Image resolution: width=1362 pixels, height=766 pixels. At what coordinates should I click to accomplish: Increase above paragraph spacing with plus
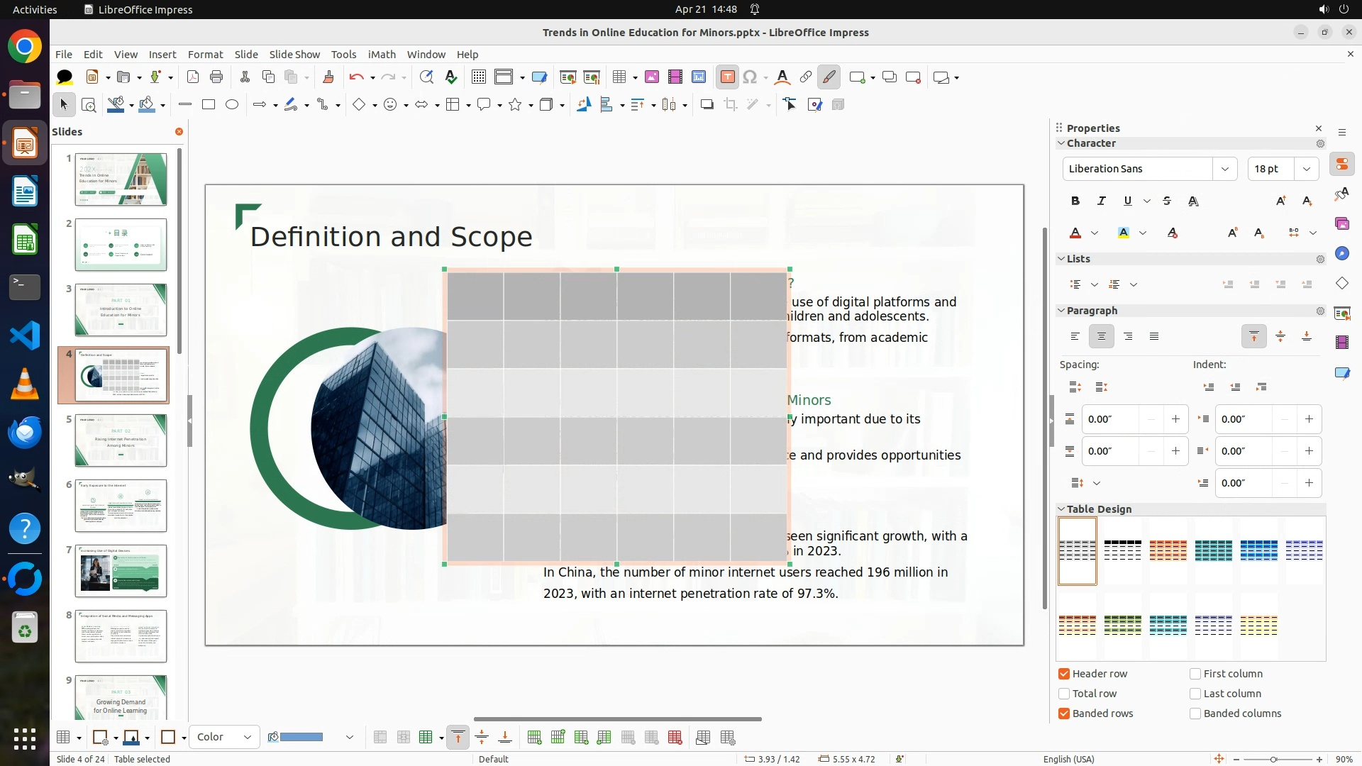[1175, 419]
